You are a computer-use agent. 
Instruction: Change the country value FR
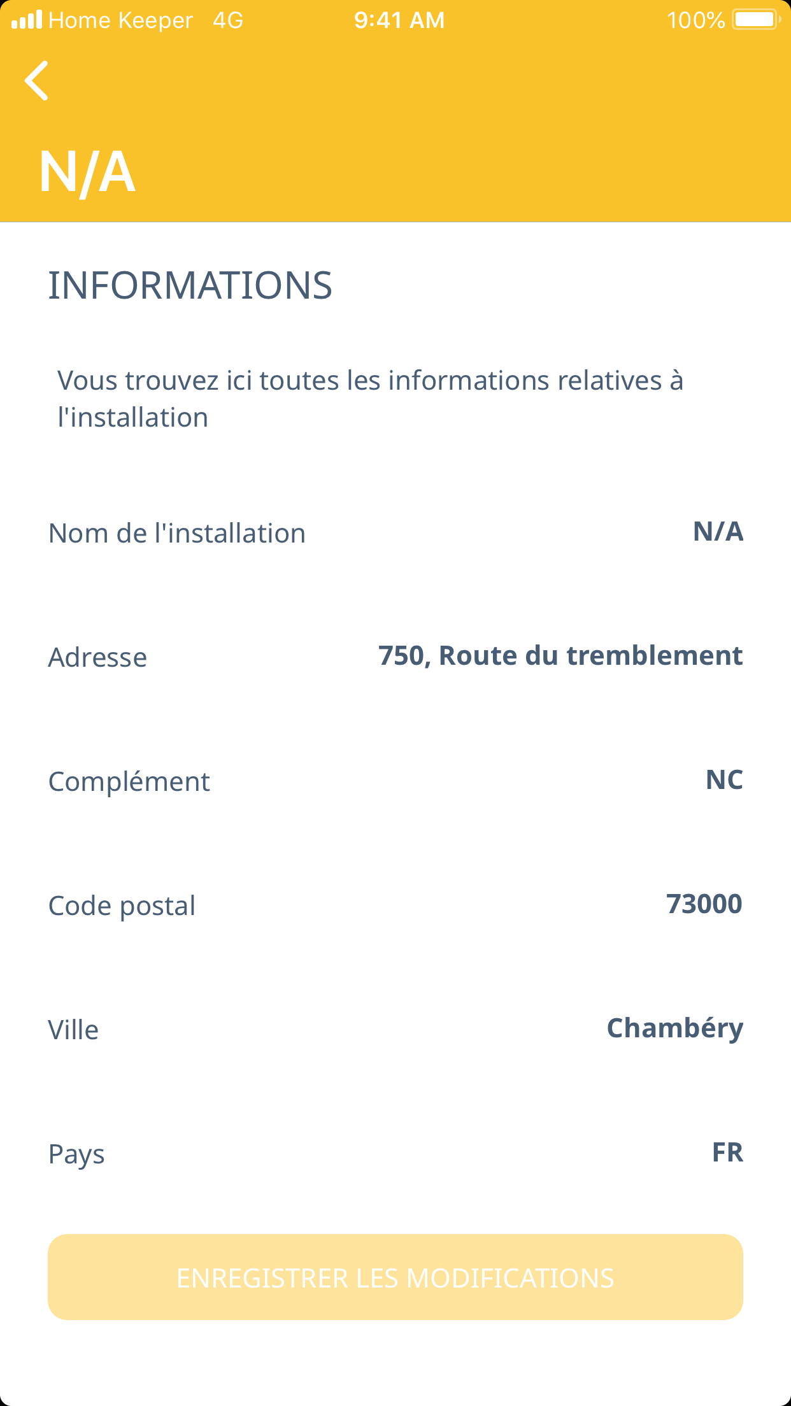(x=727, y=1153)
